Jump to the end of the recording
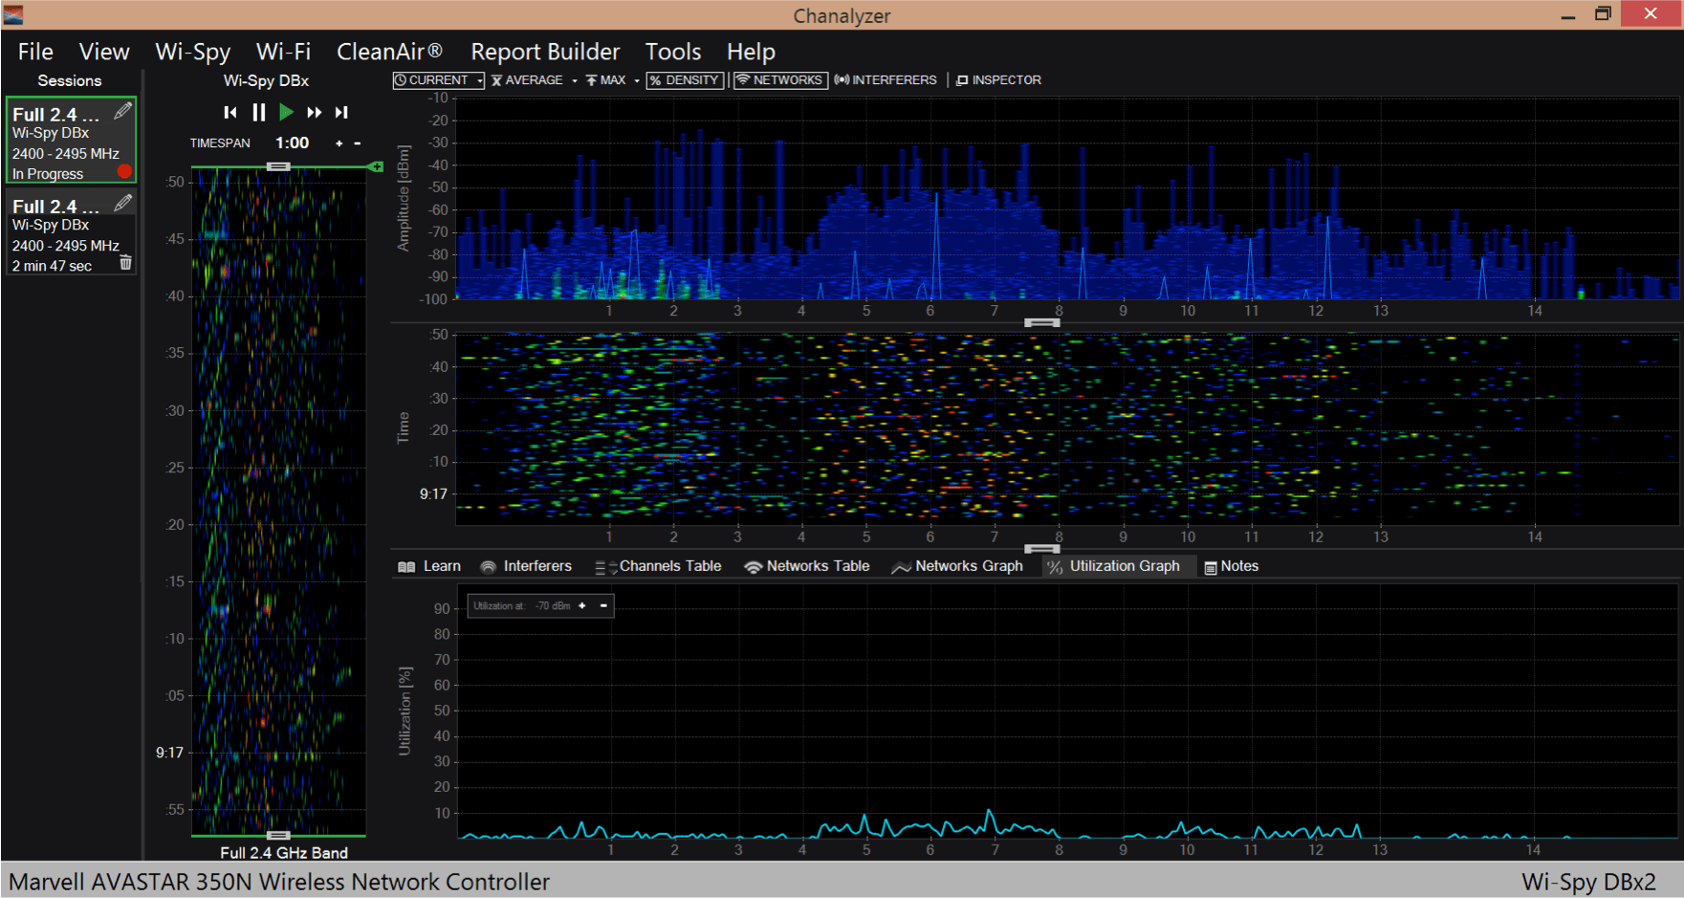This screenshot has height=898, width=1684. point(341,113)
